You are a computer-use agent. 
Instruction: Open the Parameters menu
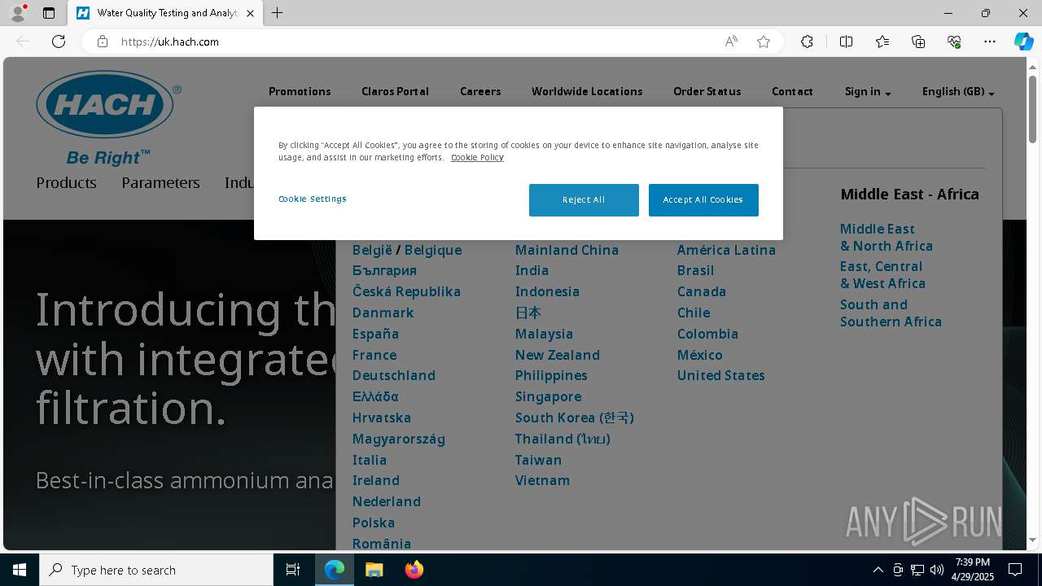[x=160, y=182]
